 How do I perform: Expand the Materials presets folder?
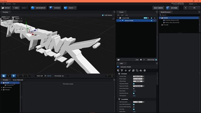coord(2,90)
